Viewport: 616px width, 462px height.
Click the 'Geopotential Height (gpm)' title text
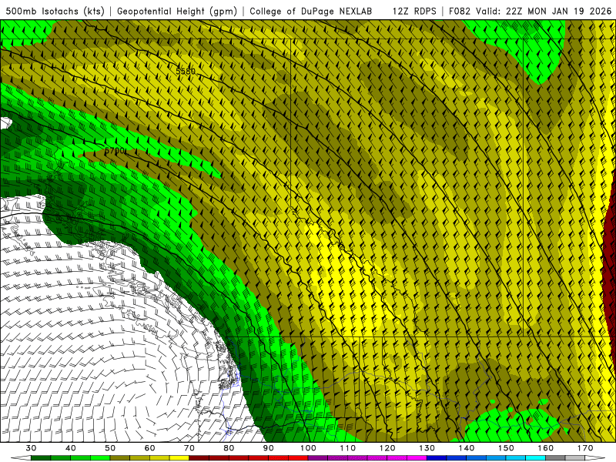pos(177,11)
